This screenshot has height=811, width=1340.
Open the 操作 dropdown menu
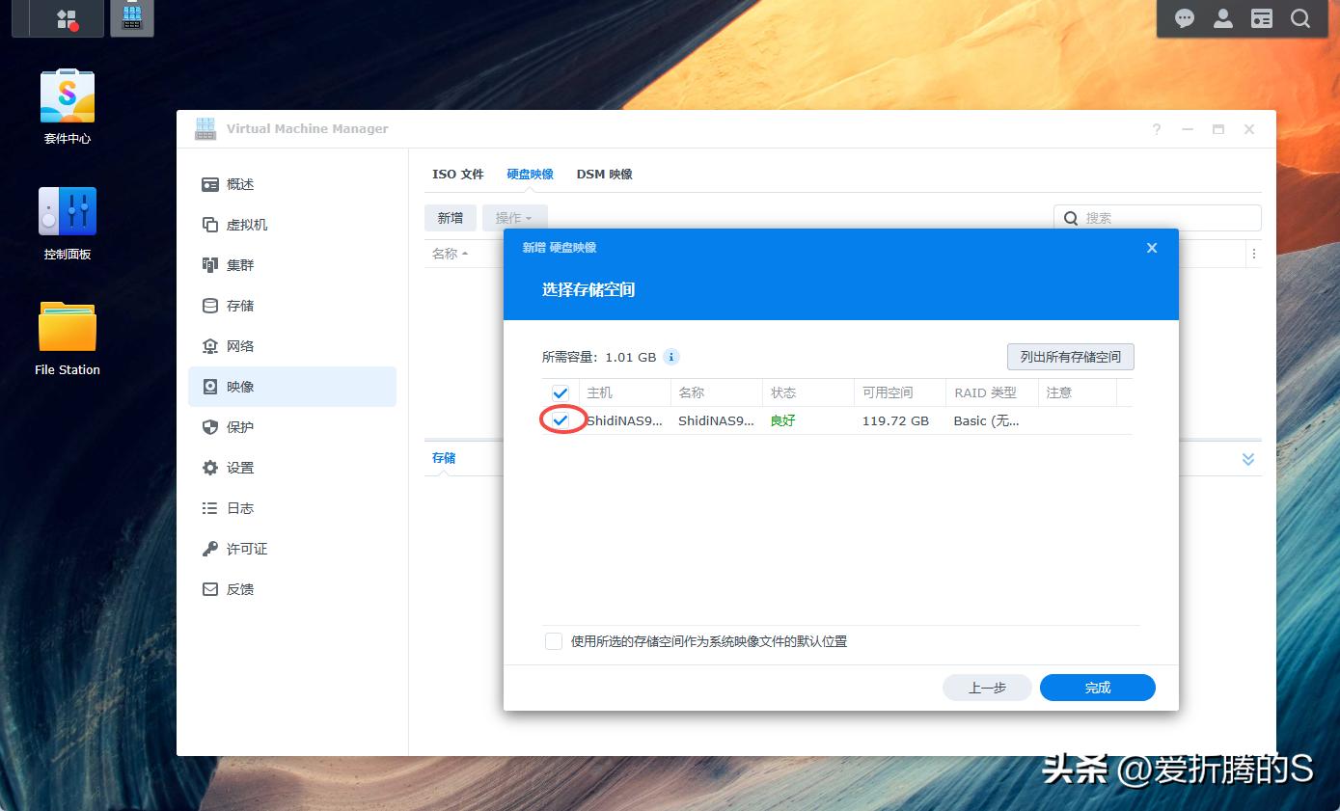coord(514,218)
